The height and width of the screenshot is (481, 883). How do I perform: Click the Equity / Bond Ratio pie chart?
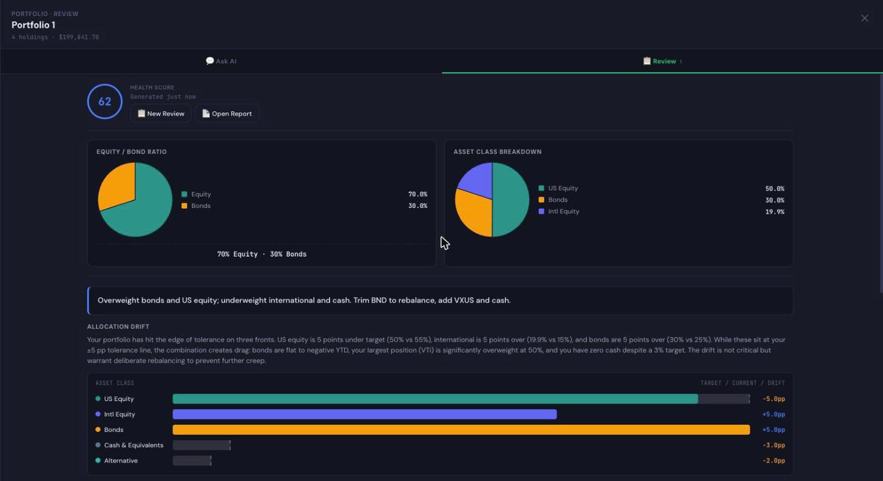click(135, 200)
